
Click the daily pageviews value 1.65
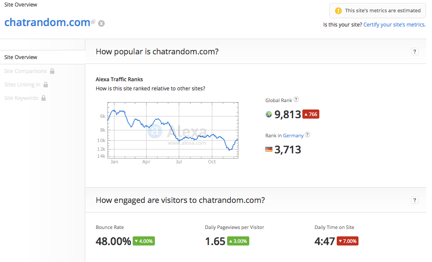click(215, 241)
